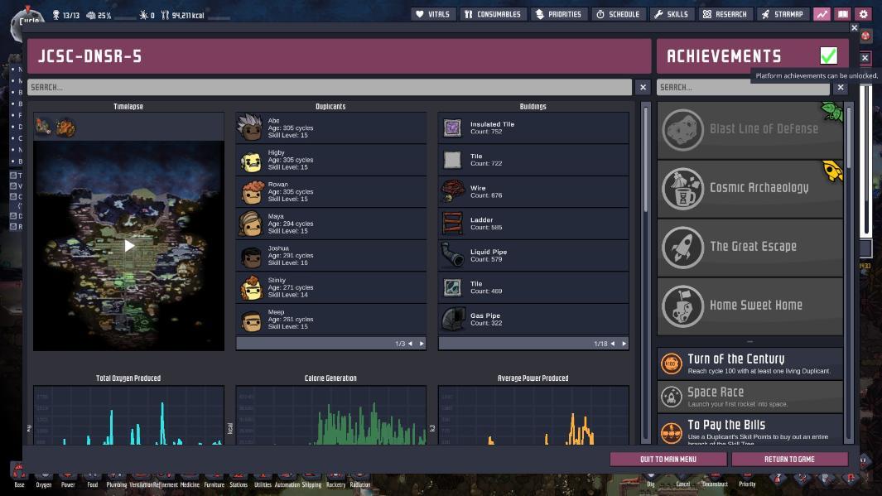
Task: Open the Codex book icon
Action: [842, 14]
